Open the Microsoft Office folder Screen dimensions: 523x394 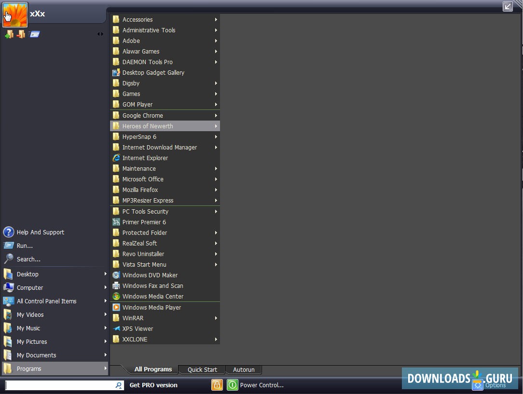tap(165, 179)
